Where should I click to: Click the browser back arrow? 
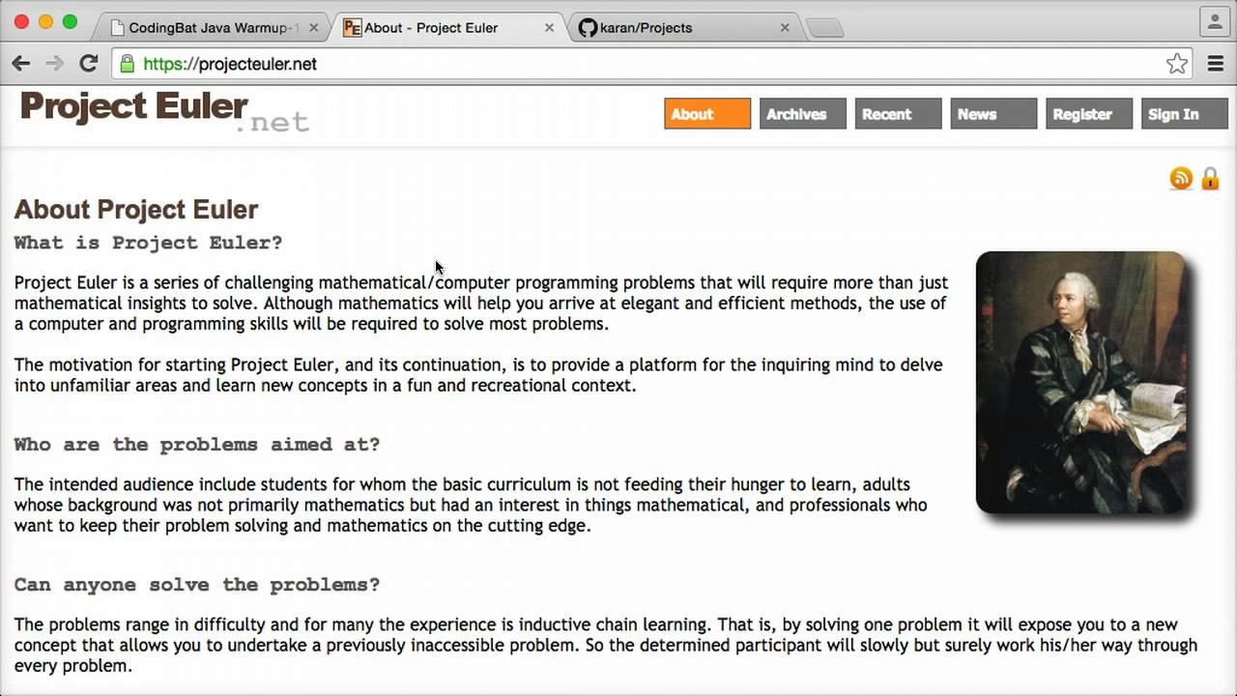[21, 64]
